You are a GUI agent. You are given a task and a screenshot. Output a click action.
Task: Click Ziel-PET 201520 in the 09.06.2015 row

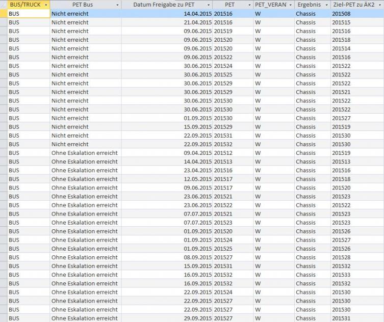coord(341,187)
